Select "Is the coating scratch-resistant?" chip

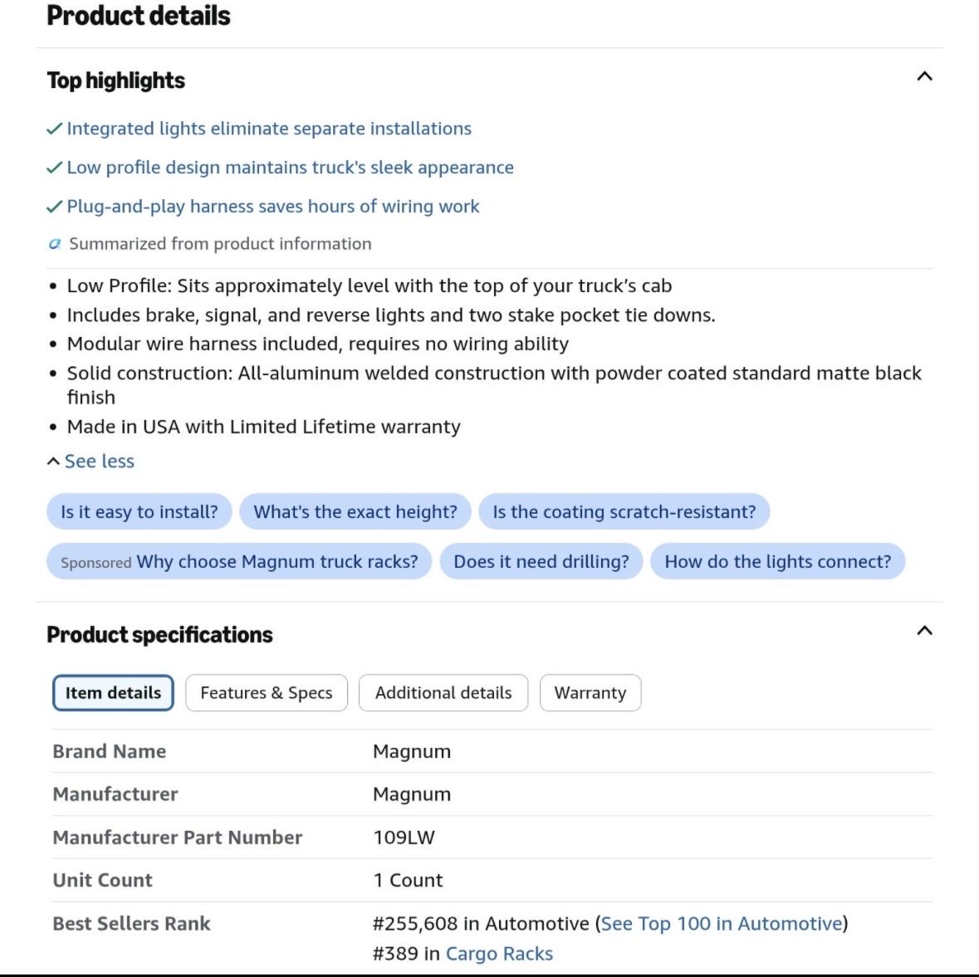[x=624, y=511]
